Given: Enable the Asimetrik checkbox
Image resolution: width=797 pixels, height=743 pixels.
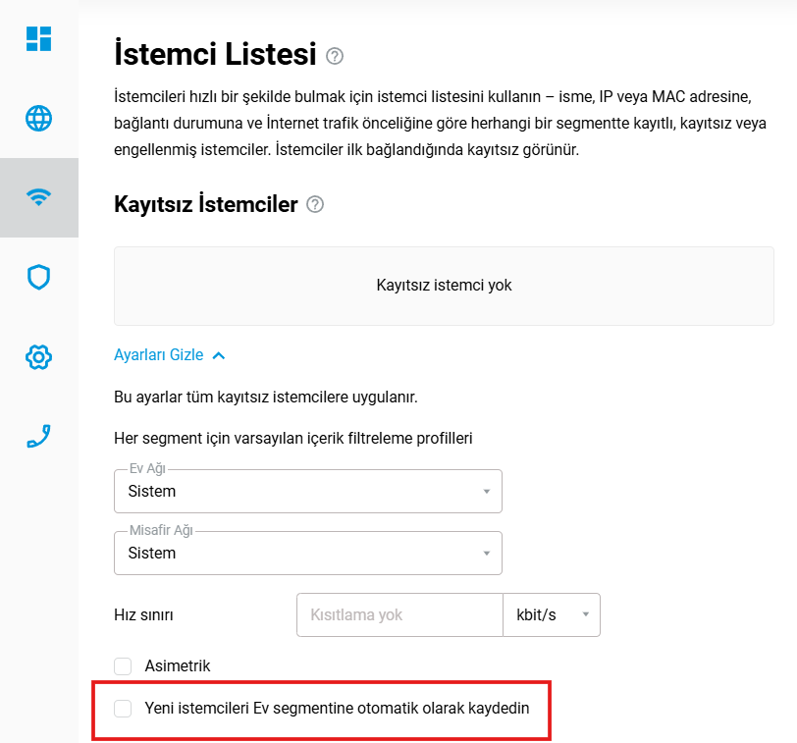Looking at the screenshot, I should (x=123, y=666).
